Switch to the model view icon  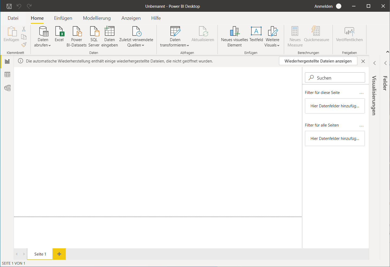tap(7, 88)
